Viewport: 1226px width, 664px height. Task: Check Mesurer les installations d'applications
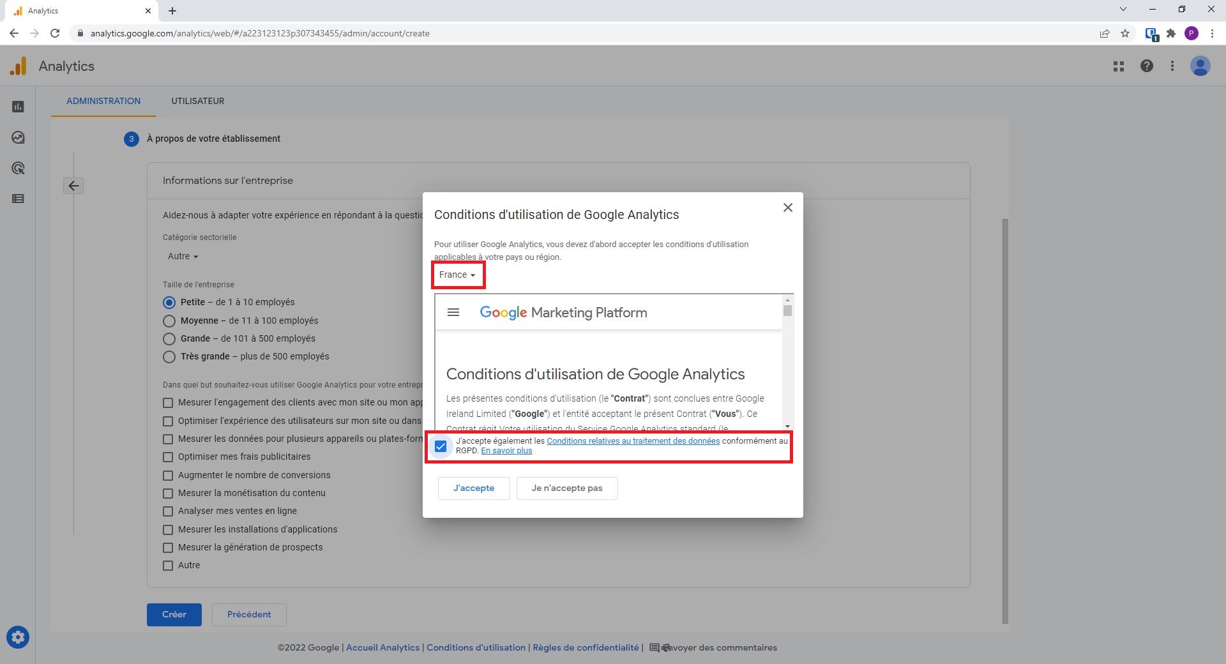pos(168,530)
